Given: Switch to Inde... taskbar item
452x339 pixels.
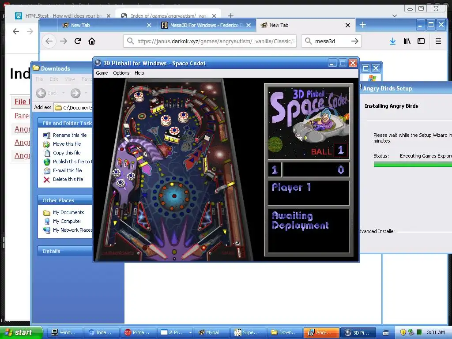Looking at the screenshot, I should 102,333.
